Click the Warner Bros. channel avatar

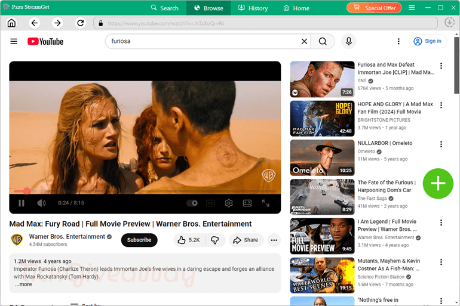pos(17,240)
